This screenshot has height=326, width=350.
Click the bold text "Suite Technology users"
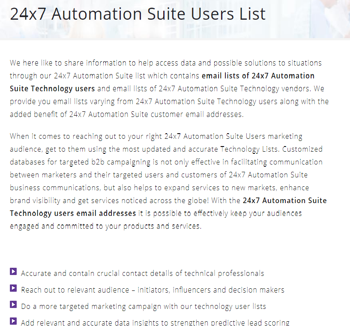click(x=52, y=89)
